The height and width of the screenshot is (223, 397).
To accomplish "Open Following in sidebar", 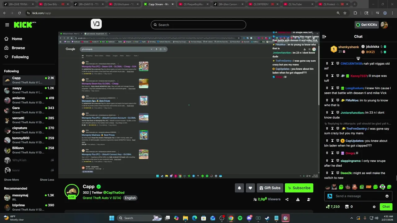I will click(x=20, y=57).
